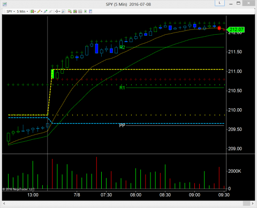257x208 pixels.
Task: Open the red-green Chart Trader icon
Action: (x=70, y=12)
